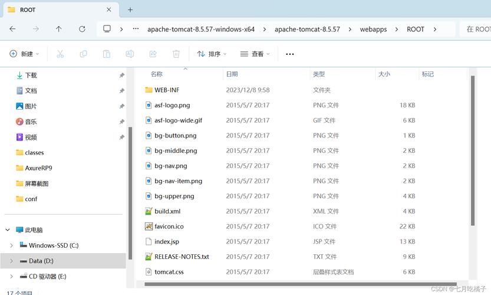
Task: Click the build.xml file icon
Action: [149, 211]
